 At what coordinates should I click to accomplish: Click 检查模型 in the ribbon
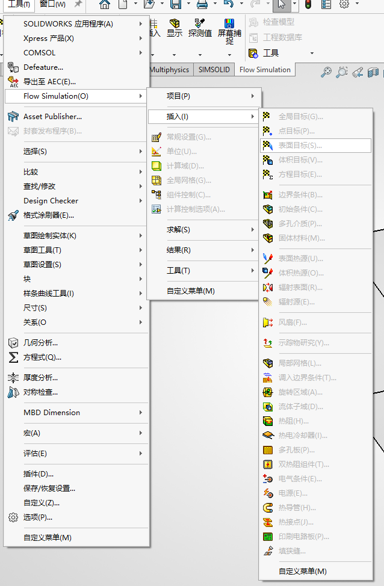(272, 22)
